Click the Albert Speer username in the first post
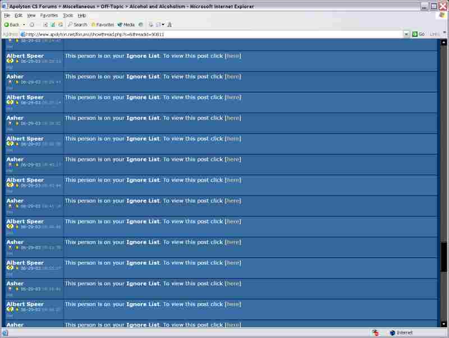449x338 pixels. pos(25,56)
